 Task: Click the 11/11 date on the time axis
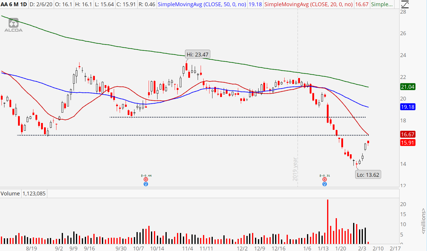point(207,248)
